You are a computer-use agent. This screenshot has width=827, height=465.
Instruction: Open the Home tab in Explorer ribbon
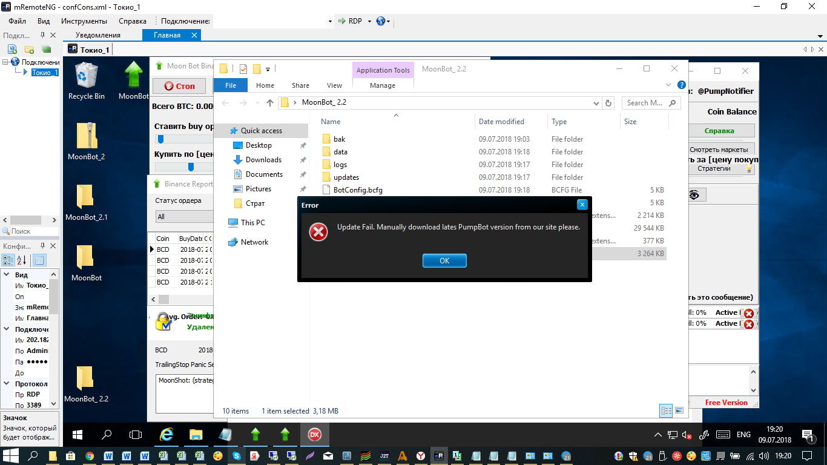265,85
